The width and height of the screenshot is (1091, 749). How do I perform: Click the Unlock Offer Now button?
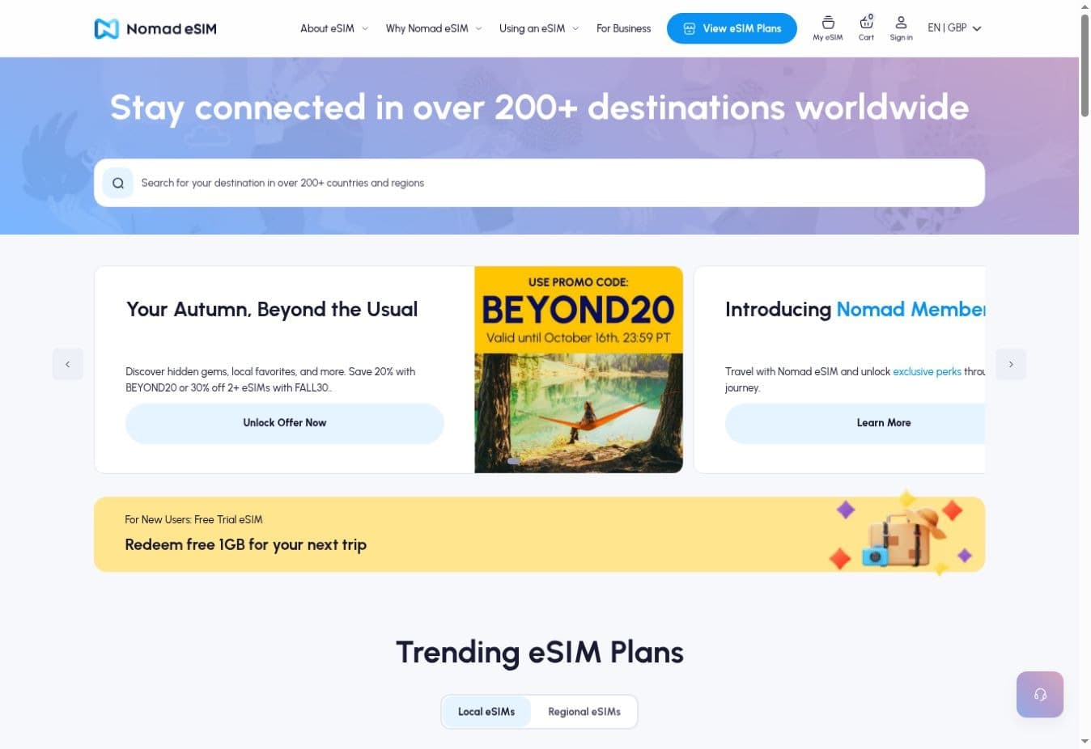[285, 423]
